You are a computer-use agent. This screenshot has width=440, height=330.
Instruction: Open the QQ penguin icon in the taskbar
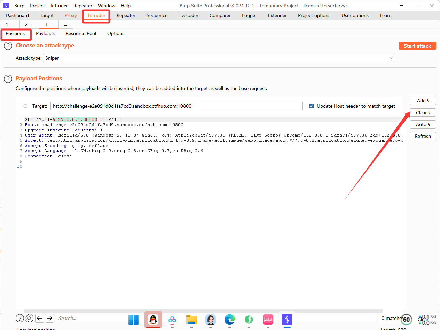tap(153, 320)
